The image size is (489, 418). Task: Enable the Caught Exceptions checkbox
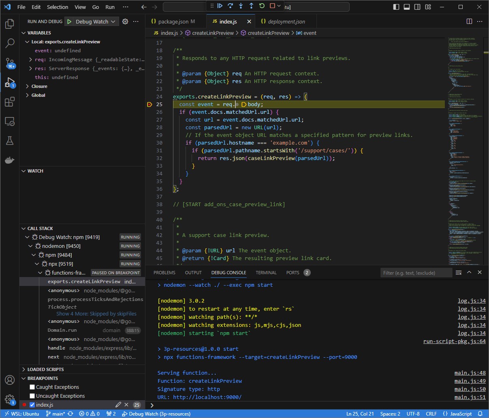click(32, 387)
